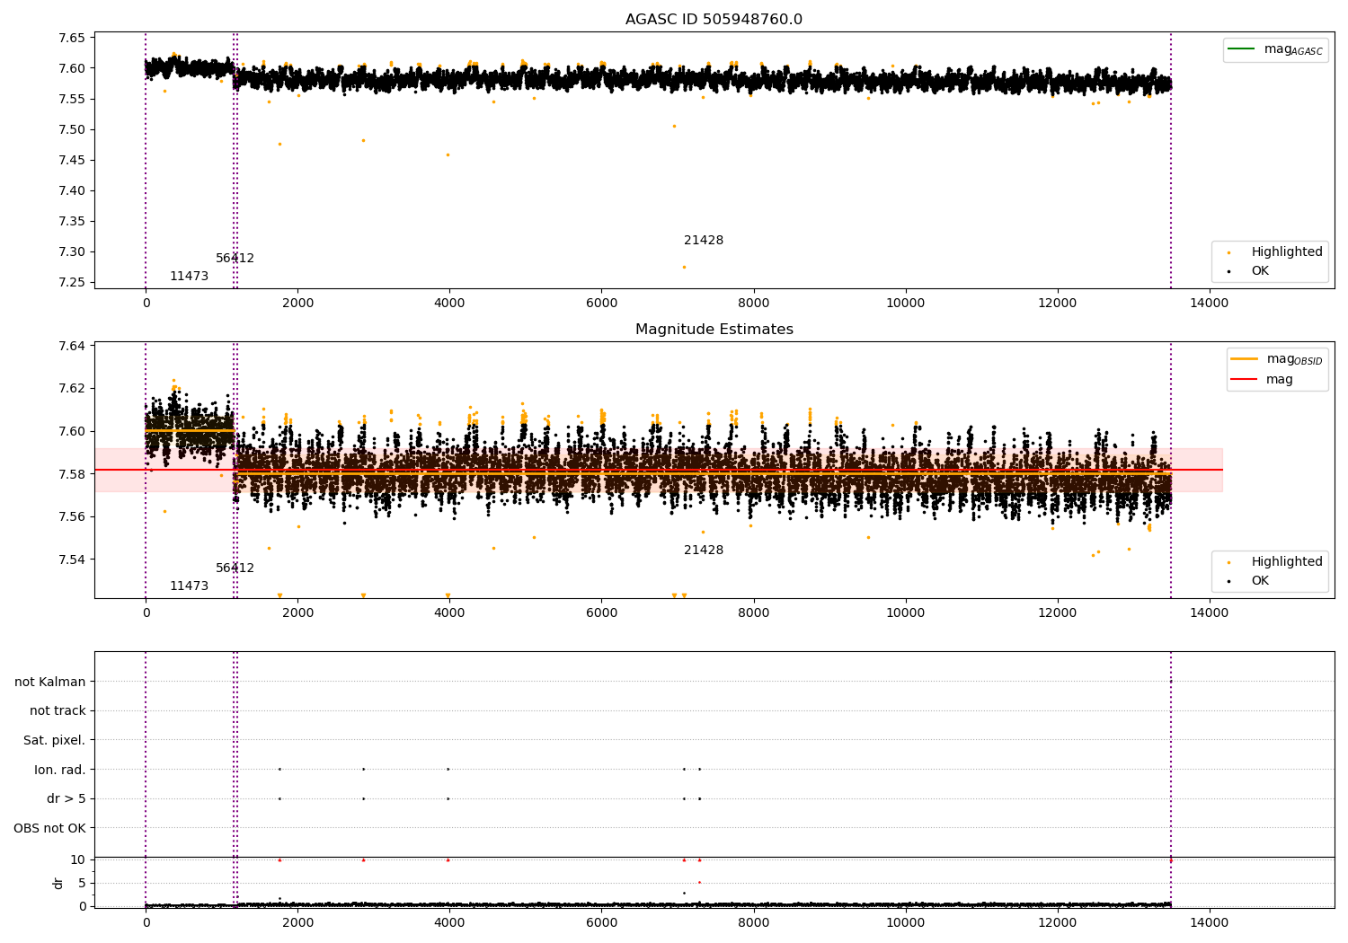Click the dr axis tick label 5

(x=82, y=883)
